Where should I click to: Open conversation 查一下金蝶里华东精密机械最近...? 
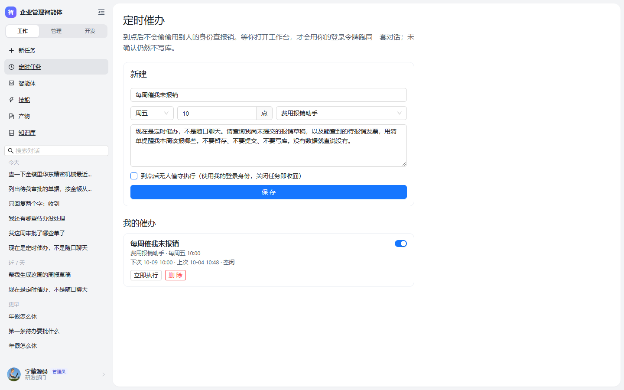pyautogui.click(x=50, y=174)
